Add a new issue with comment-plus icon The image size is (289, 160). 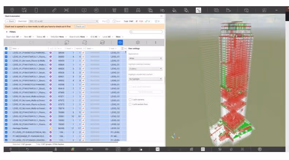[84, 10]
